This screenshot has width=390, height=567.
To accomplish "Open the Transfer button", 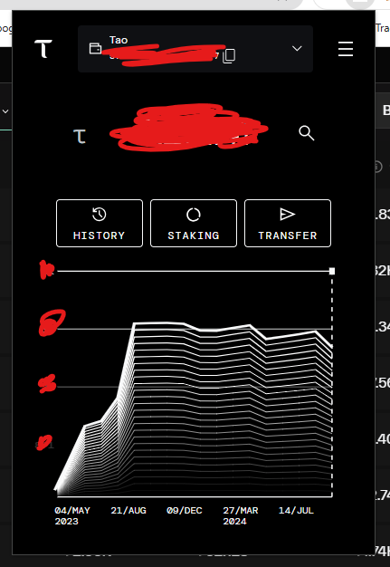I will [288, 223].
